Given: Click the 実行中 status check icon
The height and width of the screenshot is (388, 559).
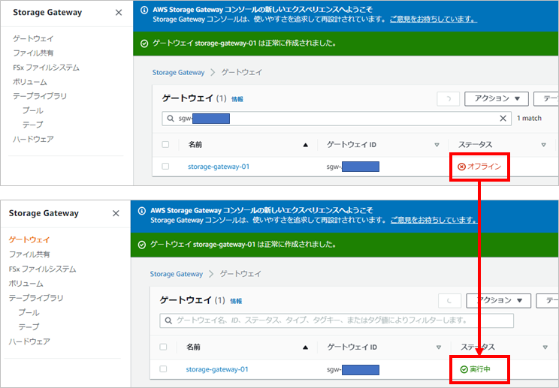Looking at the screenshot, I should (464, 369).
